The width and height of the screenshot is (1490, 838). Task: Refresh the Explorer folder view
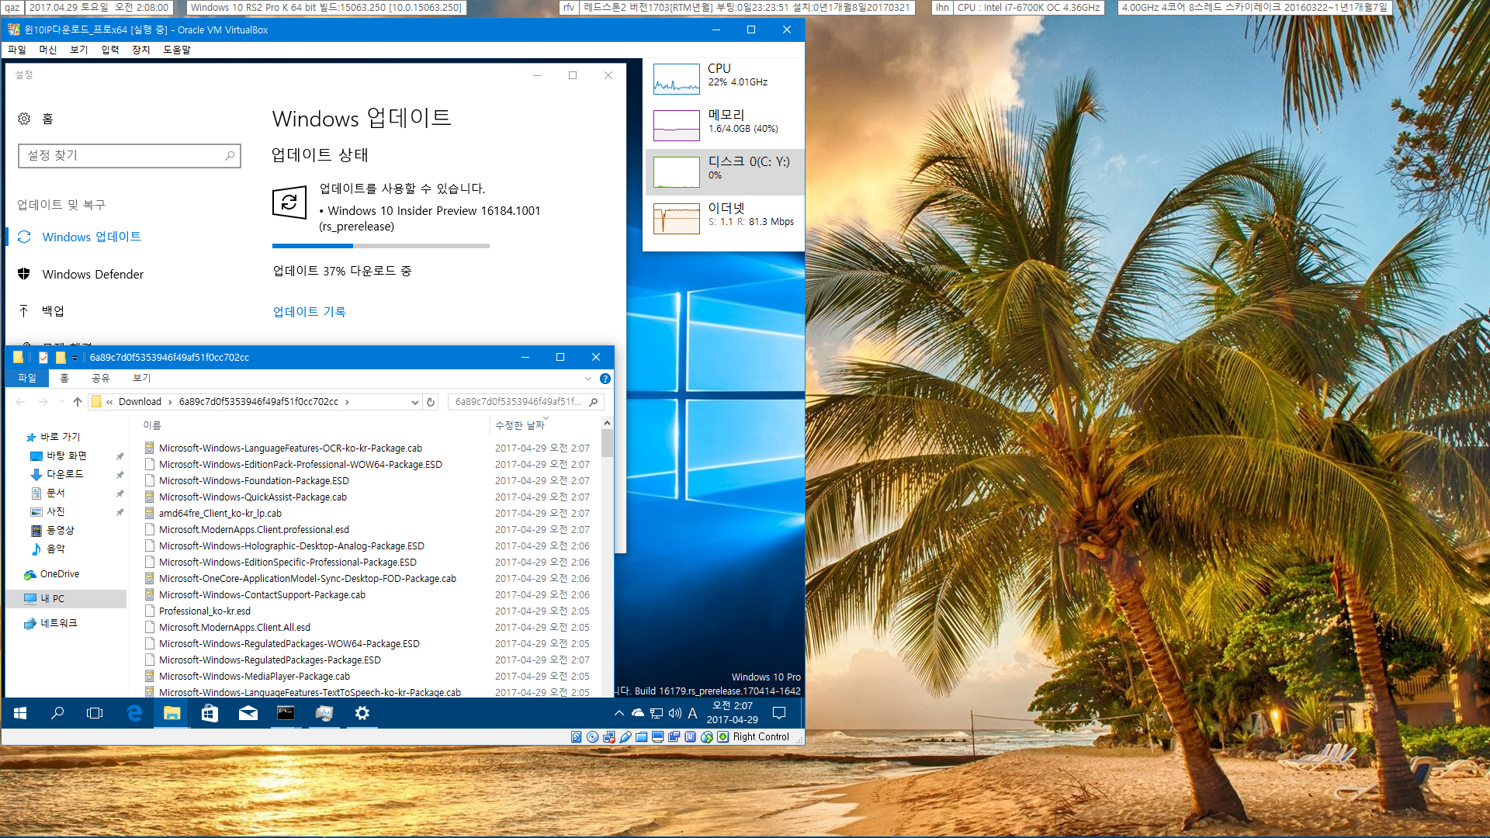[431, 402]
